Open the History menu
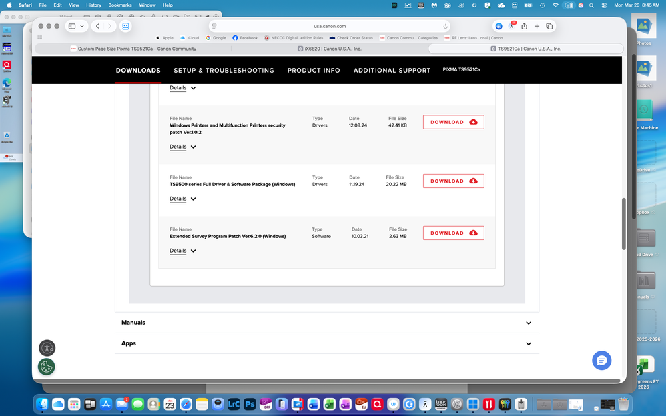The width and height of the screenshot is (666, 416). (x=93, y=5)
